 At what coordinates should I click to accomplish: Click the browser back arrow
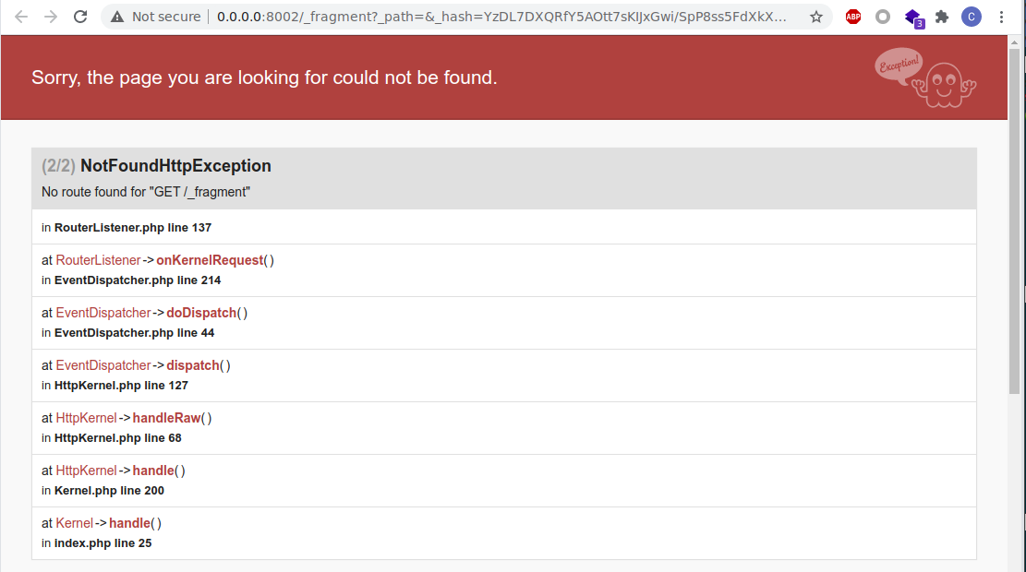point(21,17)
